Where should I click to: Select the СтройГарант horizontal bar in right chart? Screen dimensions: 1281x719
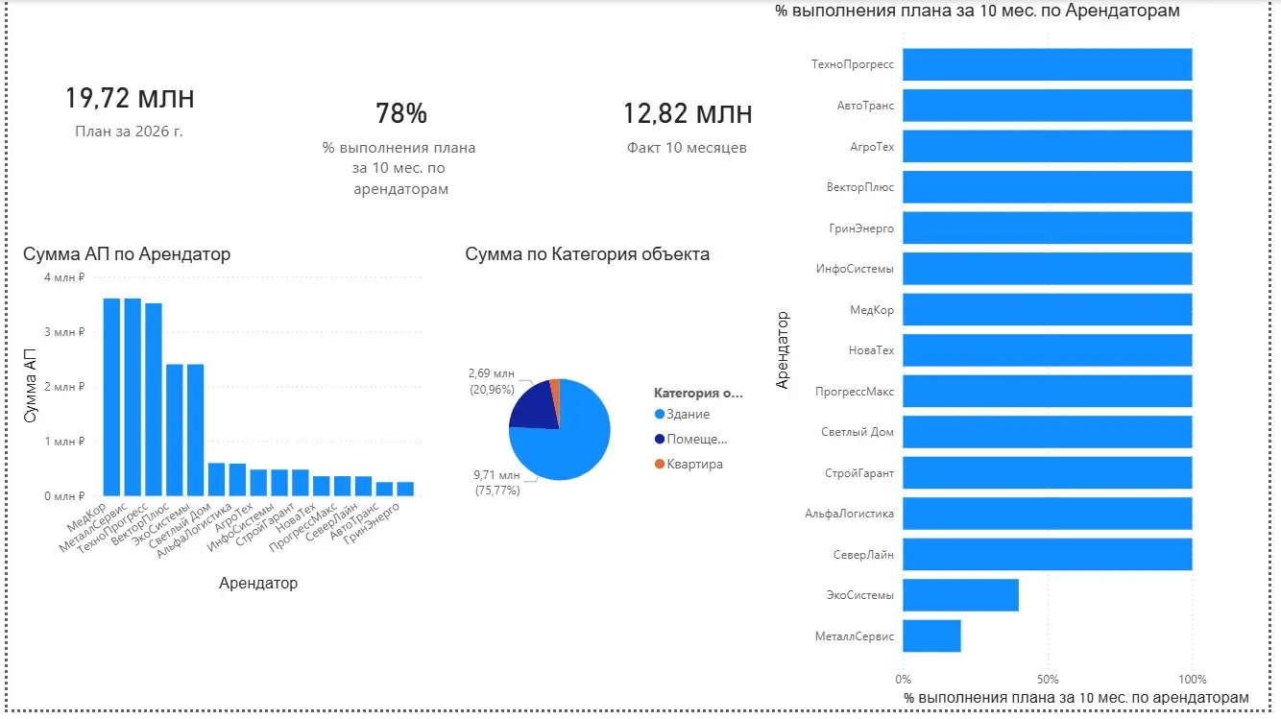(x=1048, y=472)
